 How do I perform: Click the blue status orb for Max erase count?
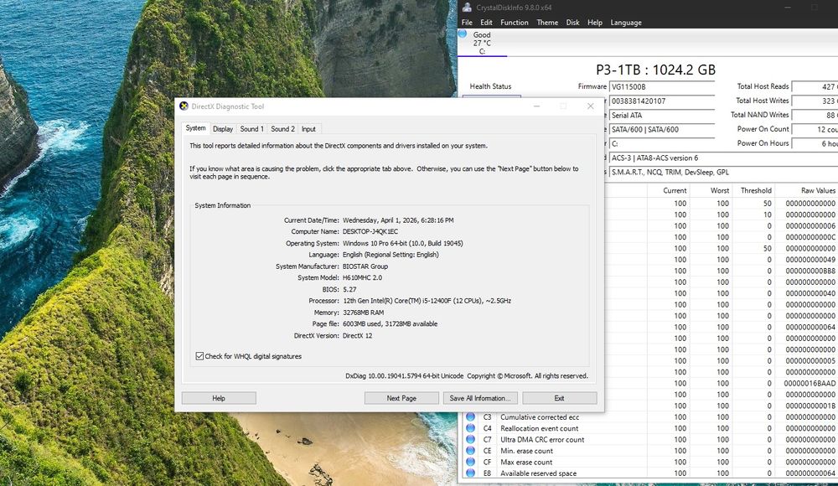(470, 462)
